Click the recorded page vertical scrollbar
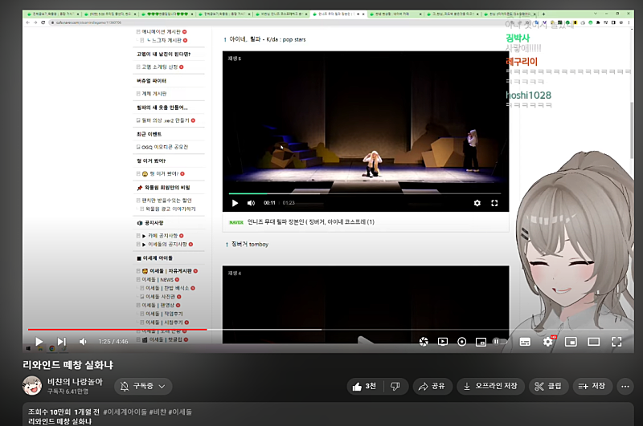 pos(632,131)
